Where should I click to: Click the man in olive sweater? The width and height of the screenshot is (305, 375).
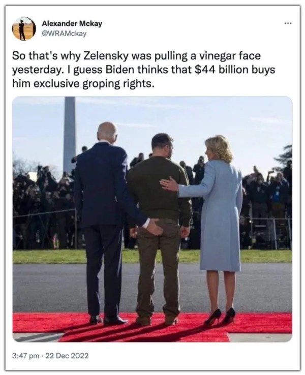tap(160, 227)
